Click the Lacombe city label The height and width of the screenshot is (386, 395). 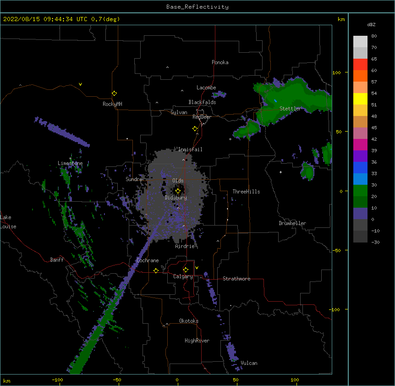[206, 88]
